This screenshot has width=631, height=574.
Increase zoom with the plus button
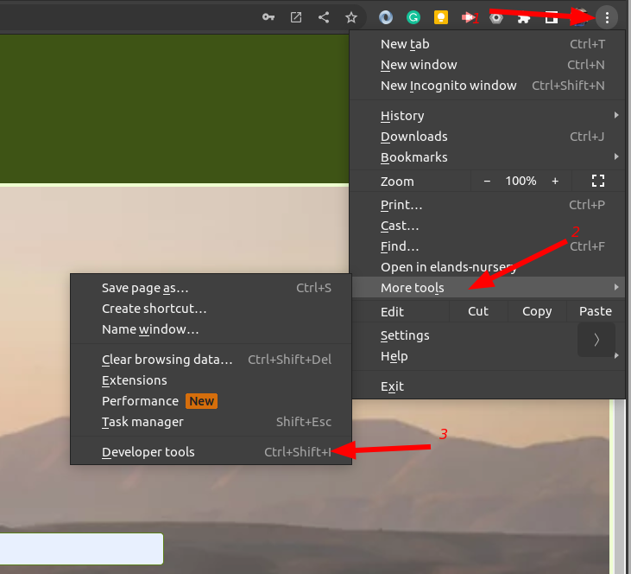point(555,181)
